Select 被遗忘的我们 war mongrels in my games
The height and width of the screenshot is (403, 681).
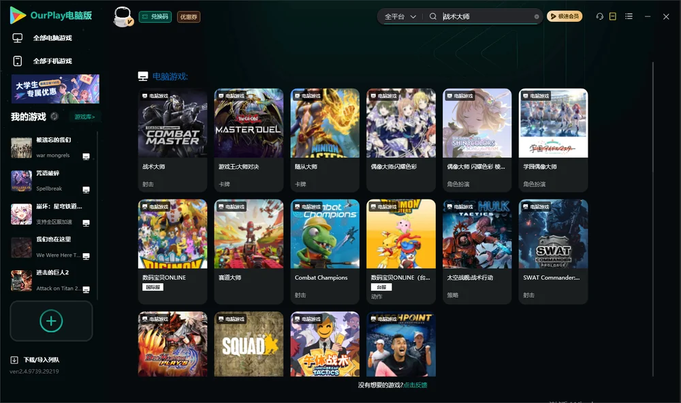pos(51,148)
